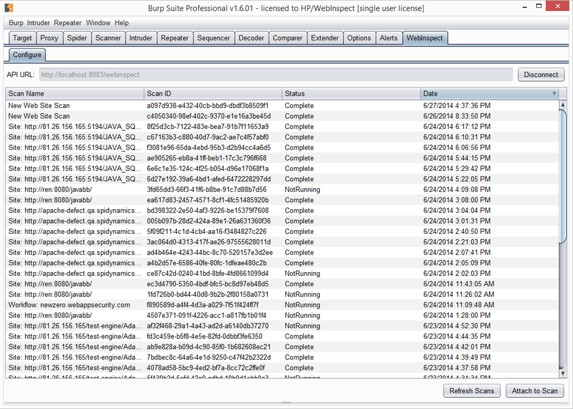Switch to the Sequencer tab
This screenshot has width=573, height=409.
tap(213, 38)
